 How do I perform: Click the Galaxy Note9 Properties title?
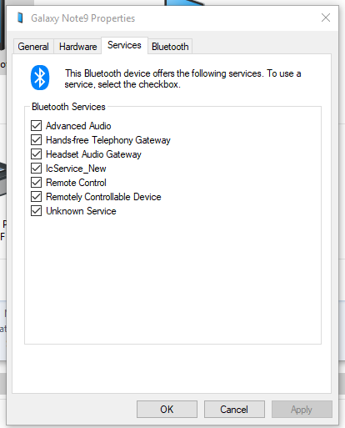82,18
